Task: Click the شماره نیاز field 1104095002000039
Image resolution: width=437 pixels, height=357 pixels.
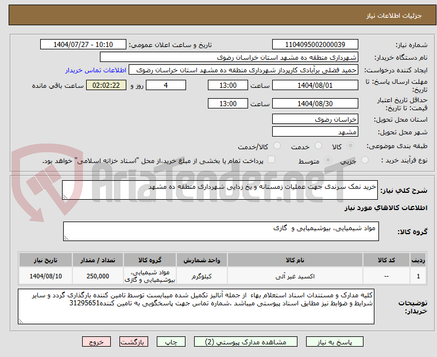Action: pos(315,45)
